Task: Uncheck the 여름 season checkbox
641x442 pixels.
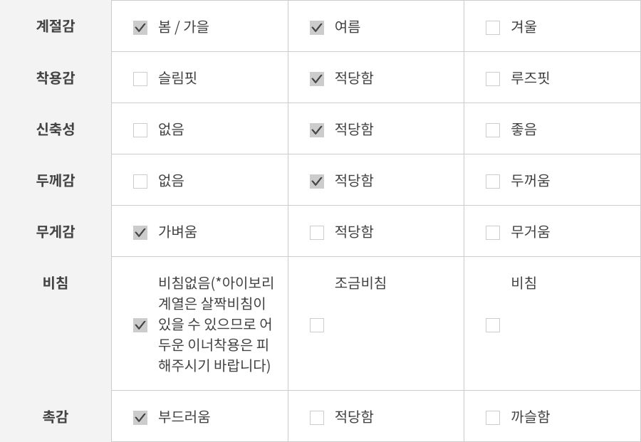Action: coord(317,28)
